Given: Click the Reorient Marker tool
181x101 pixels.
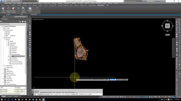Looking at the screenshot, I should [9, 10].
